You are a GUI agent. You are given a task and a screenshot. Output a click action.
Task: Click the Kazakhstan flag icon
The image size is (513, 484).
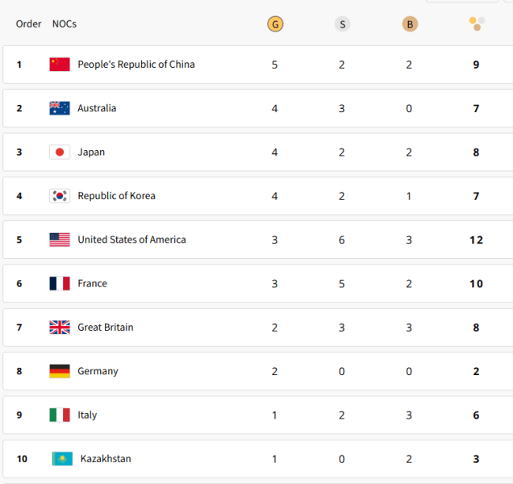click(x=62, y=459)
